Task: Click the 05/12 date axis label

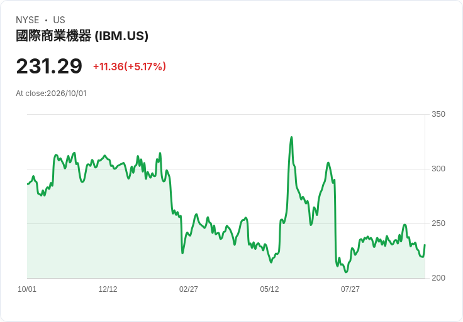Action: tap(269, 289)
